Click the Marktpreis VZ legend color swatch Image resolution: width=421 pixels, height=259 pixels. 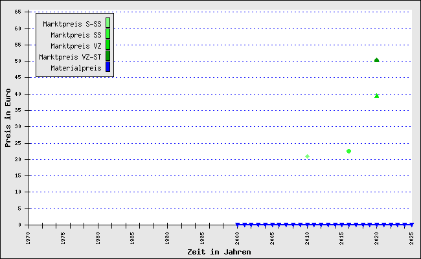point(108,45)
